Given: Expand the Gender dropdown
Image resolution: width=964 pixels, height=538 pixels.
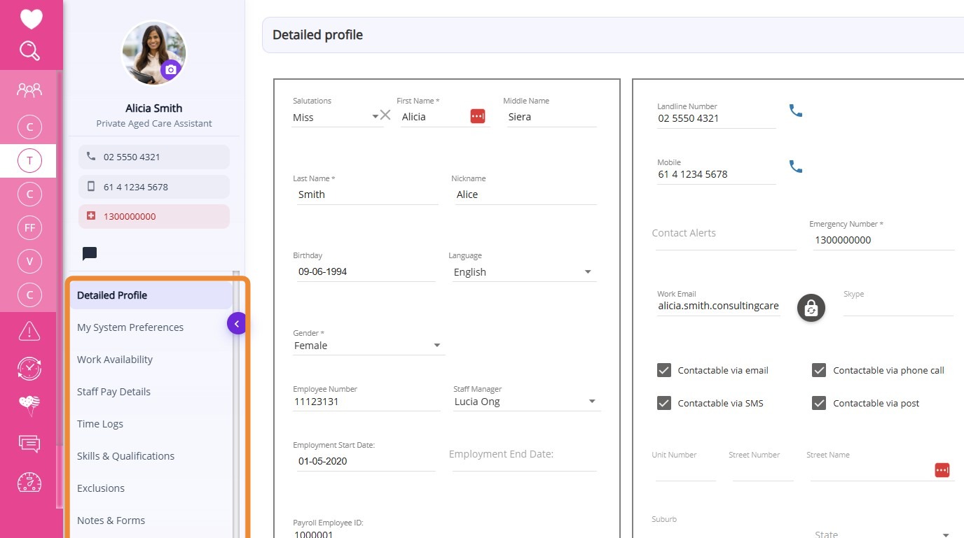Looking at the screenshot, I should pos(436,346).
